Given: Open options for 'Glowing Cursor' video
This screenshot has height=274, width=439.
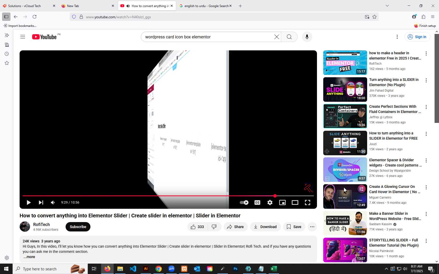Looking at the screenshot, I should click(426, 187).
